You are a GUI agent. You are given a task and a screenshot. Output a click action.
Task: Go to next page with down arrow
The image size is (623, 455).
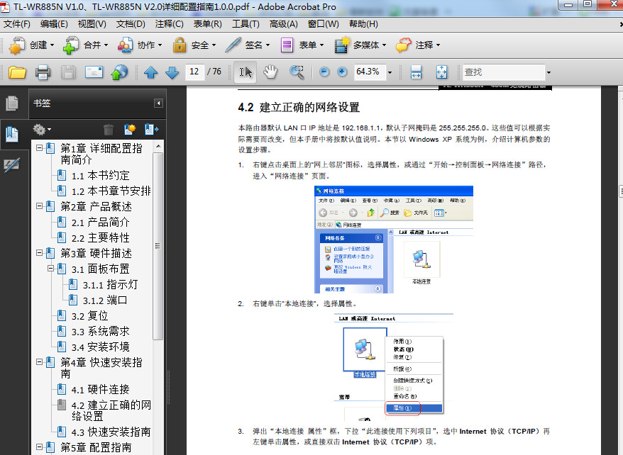170,72
